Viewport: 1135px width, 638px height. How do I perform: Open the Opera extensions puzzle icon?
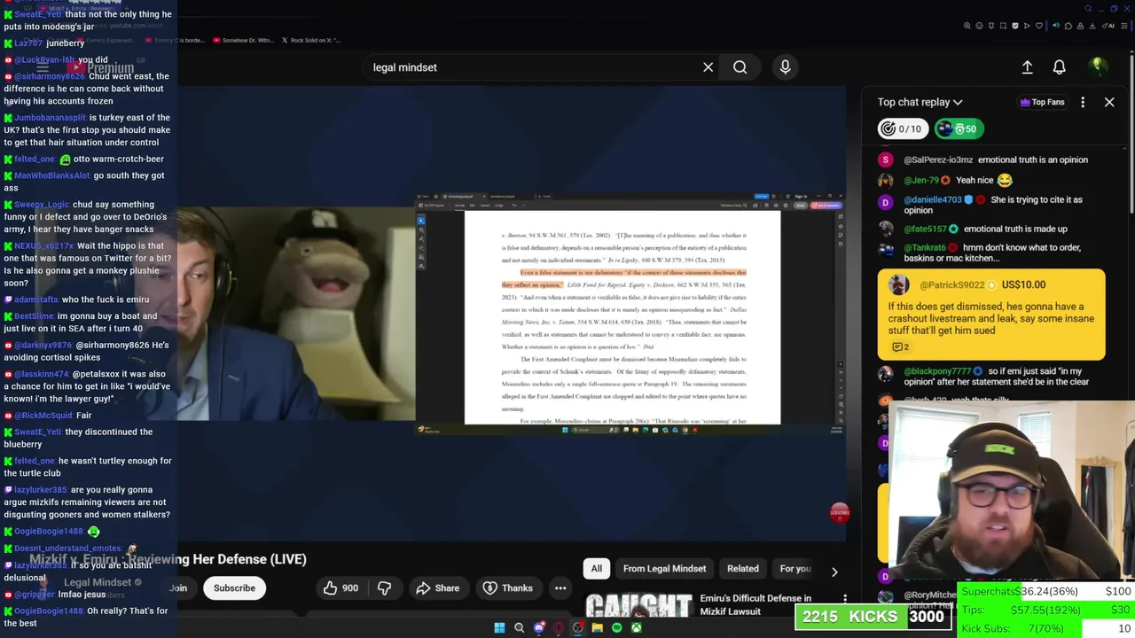pos(1068,26)
